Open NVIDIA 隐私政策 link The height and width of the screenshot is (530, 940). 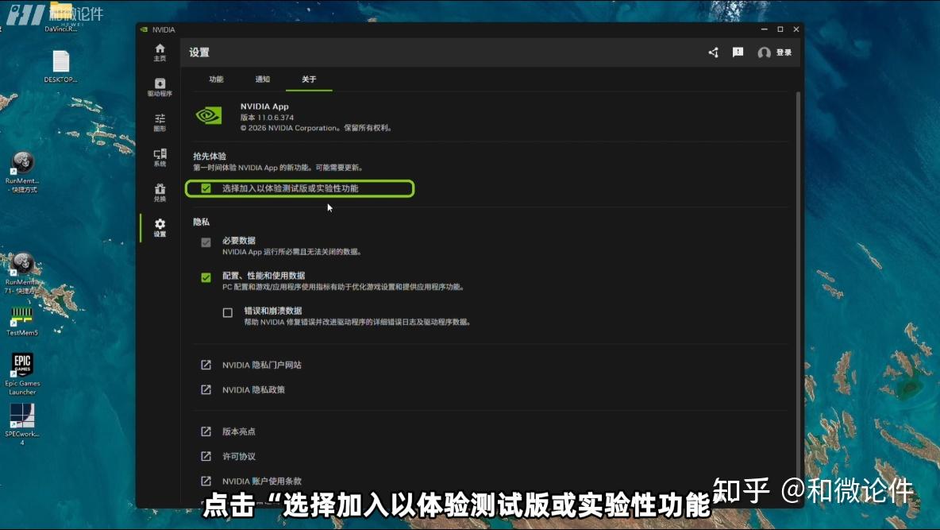point(253,389)
